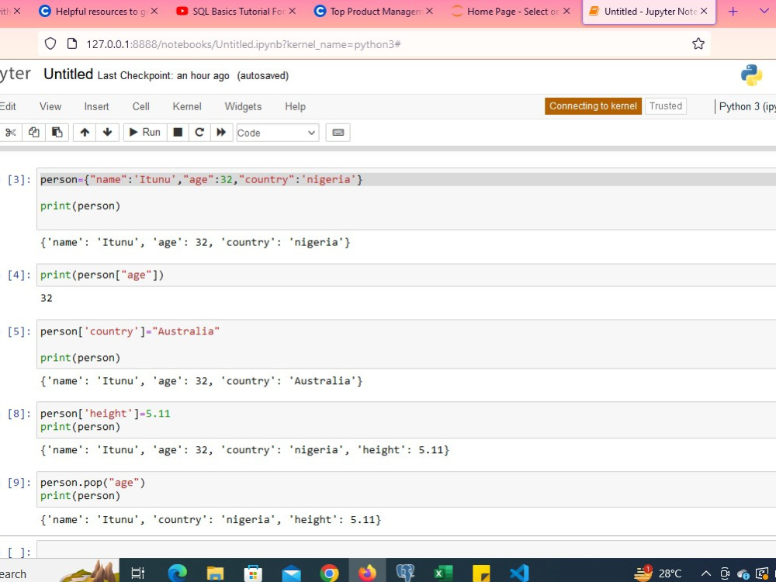
Task: Bookmark this page with the star icon
Action: tap(698, 43)
